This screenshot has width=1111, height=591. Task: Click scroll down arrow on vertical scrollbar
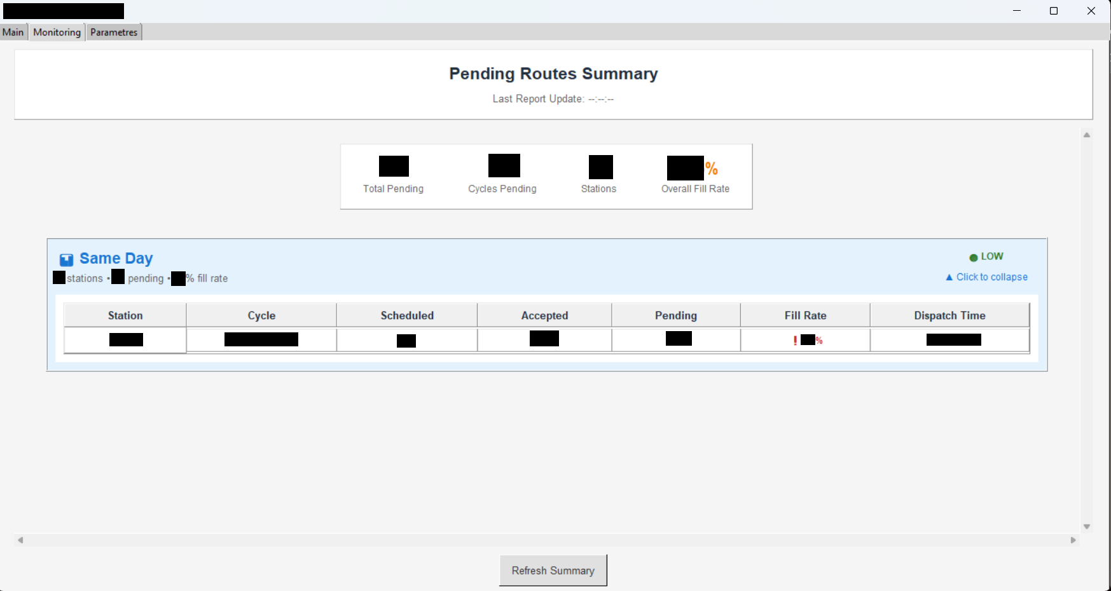1087,526
